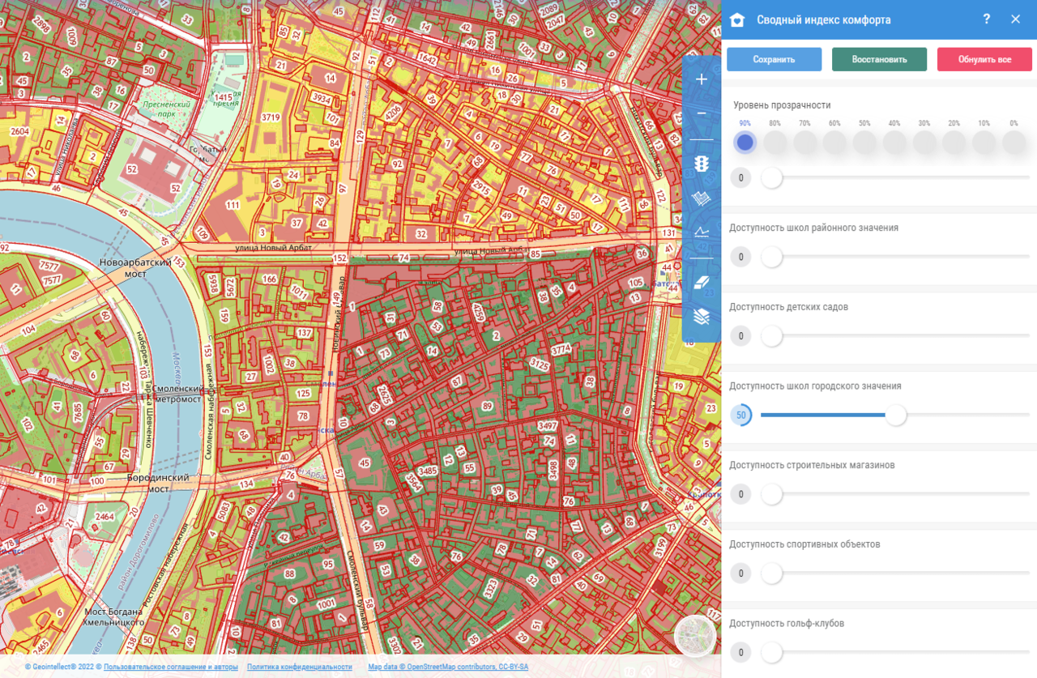
Task: Open Политика конфиденциальности link
Action: pyautogui.click(x=300, y=667)
